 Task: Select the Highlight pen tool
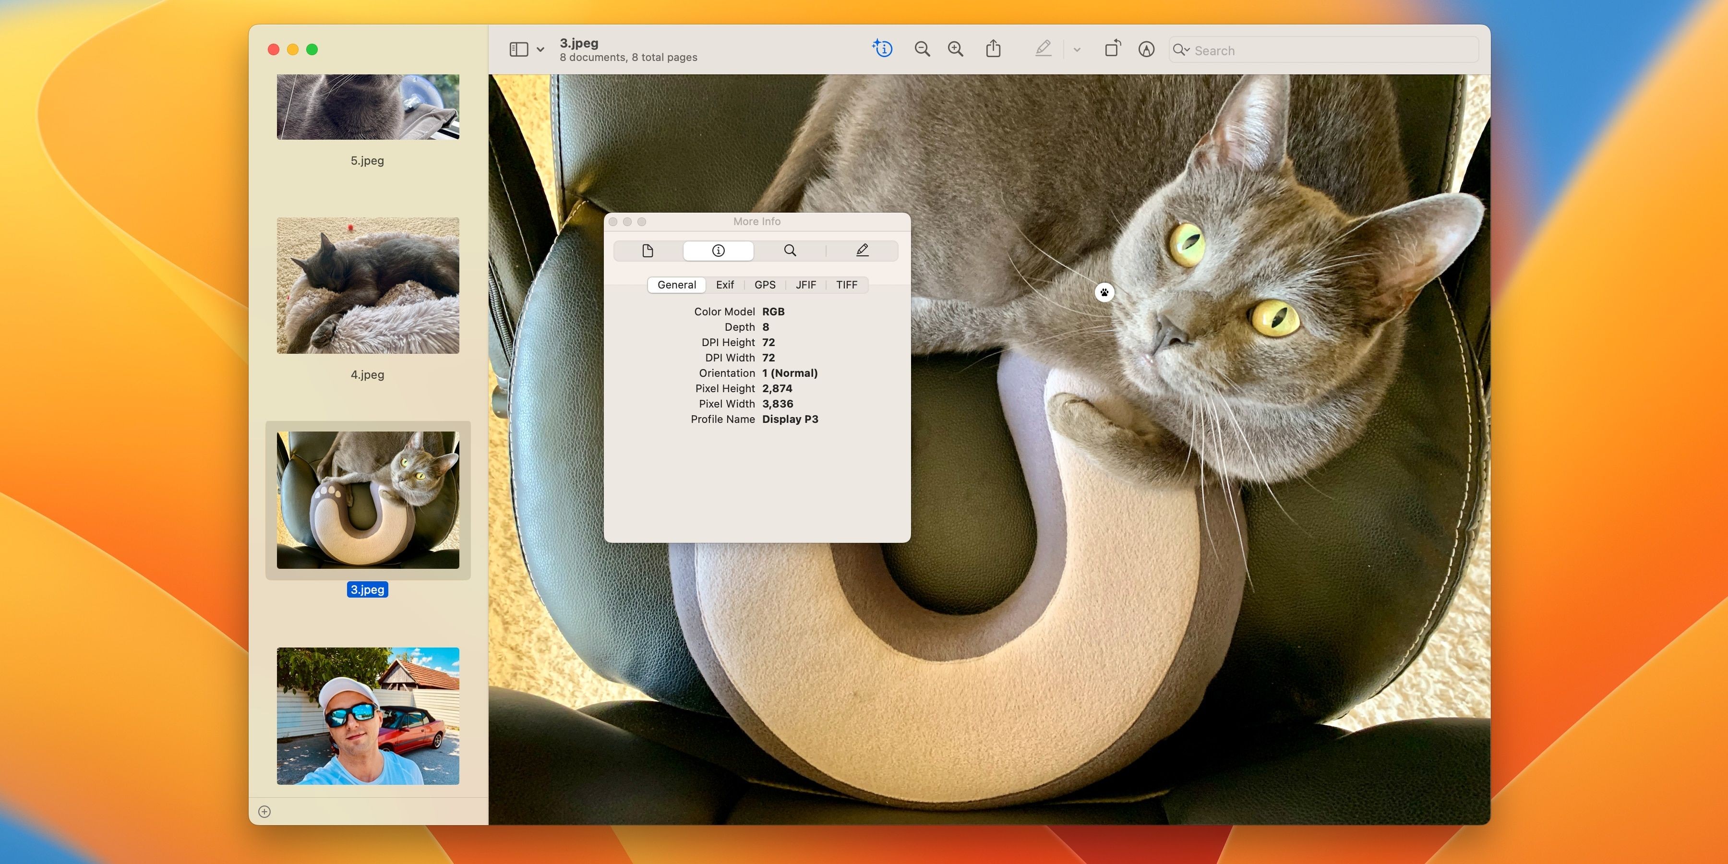tap(1043, 48)
